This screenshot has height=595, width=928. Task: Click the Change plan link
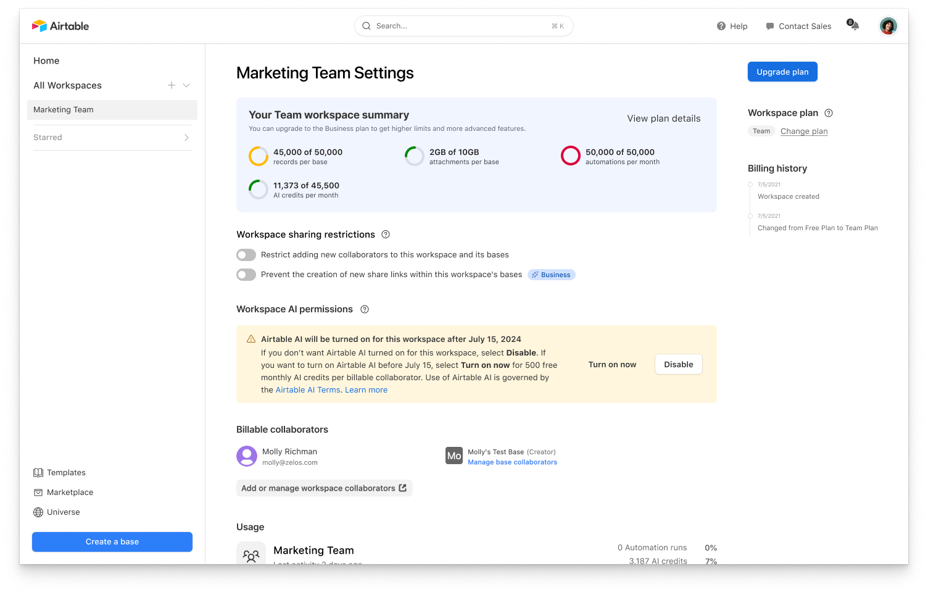804,131
